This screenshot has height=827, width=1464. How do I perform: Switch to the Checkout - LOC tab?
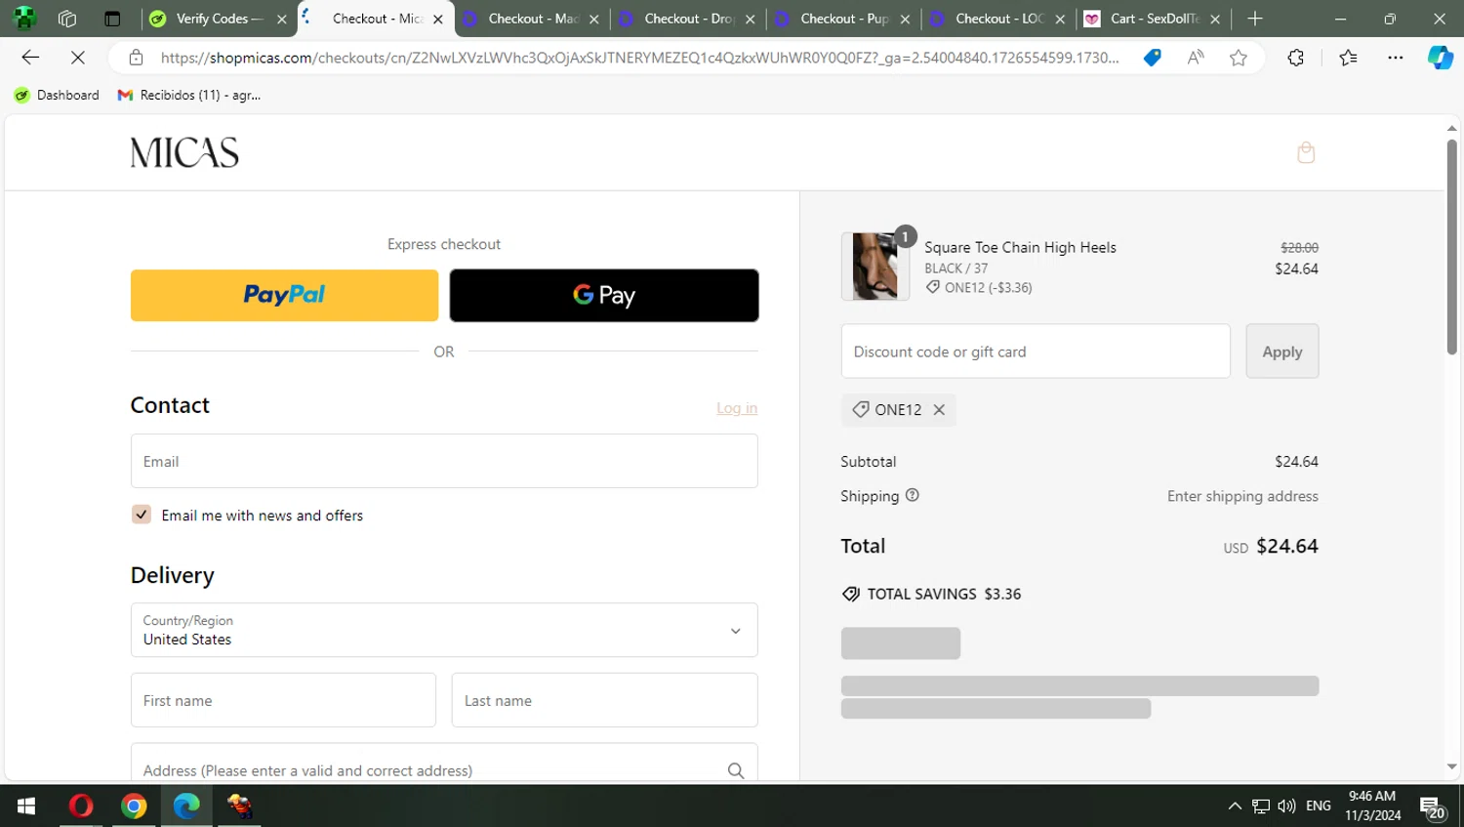[x=999, y=19]
